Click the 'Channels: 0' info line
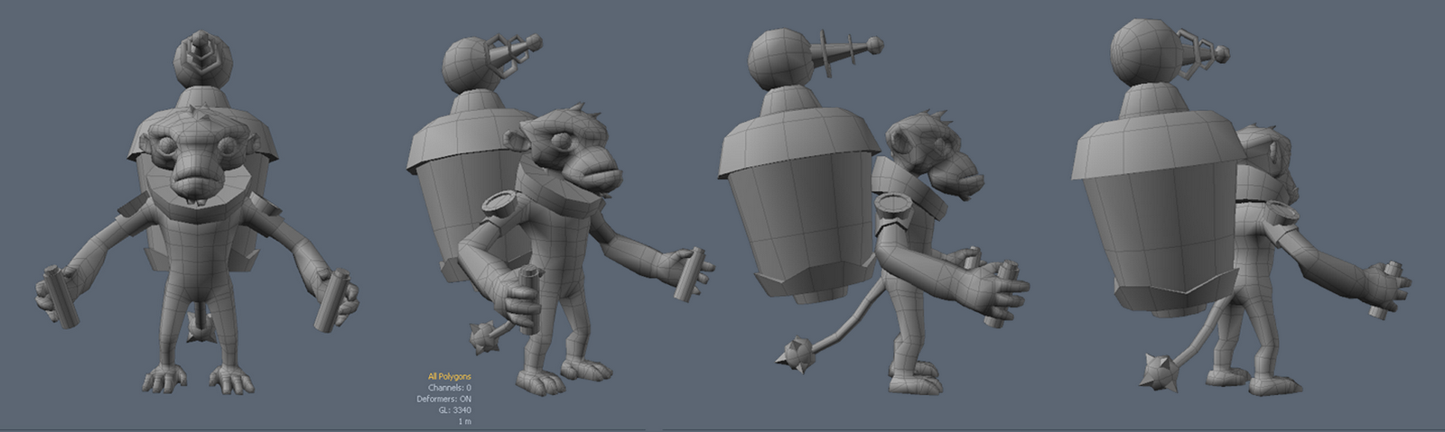Screen dimensions: 1445x432 (x=451, y=388)
